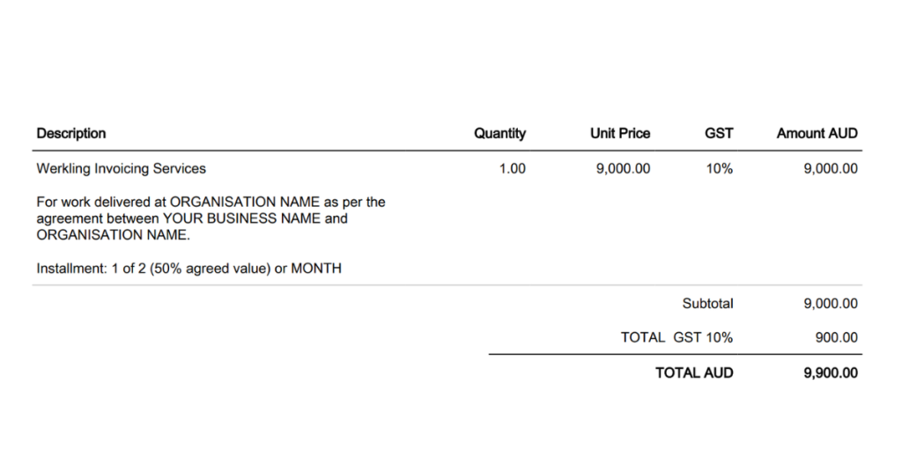Click the Installment 1 of 2 line
This screenshot has width=902, height=472.
coord(189,269)
